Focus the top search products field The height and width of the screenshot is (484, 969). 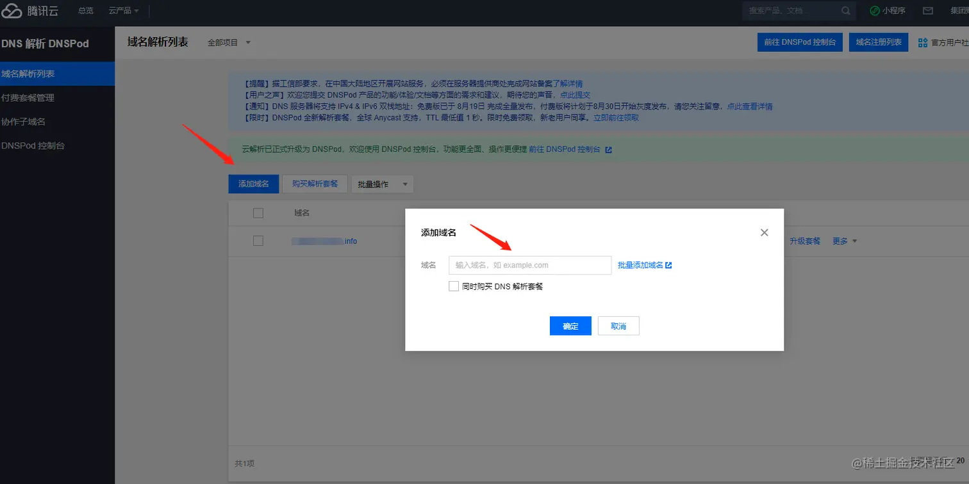[x=799, y=11]
